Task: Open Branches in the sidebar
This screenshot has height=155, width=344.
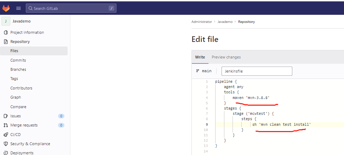Action: 18,69
